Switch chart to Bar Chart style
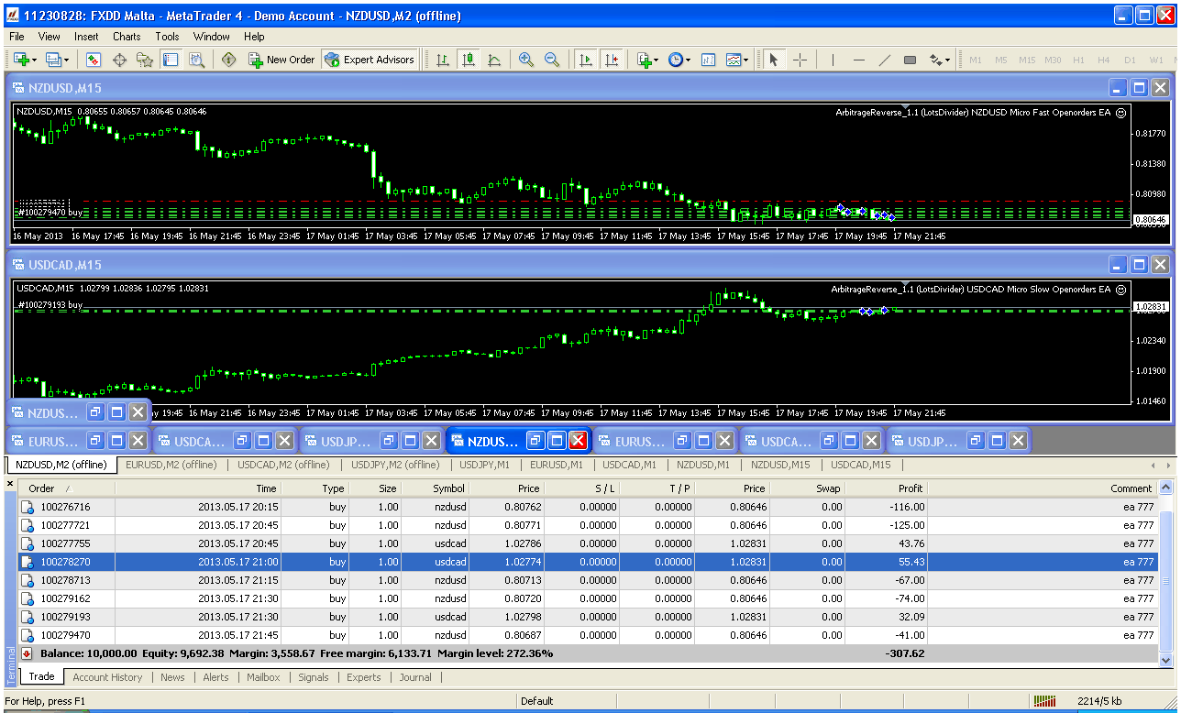The height and width of the screenshot is (713, 1181). click(x=443, y=60)
